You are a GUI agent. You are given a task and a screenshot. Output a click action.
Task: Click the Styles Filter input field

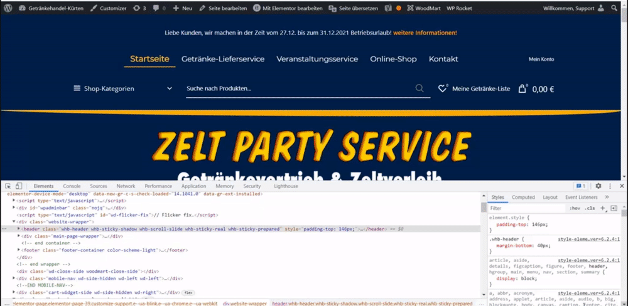coord(527,208)
